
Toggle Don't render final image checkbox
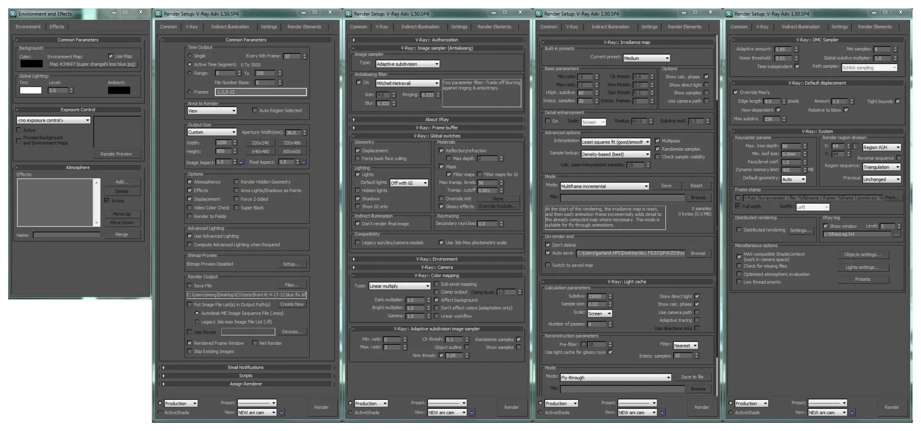(358, 224)
